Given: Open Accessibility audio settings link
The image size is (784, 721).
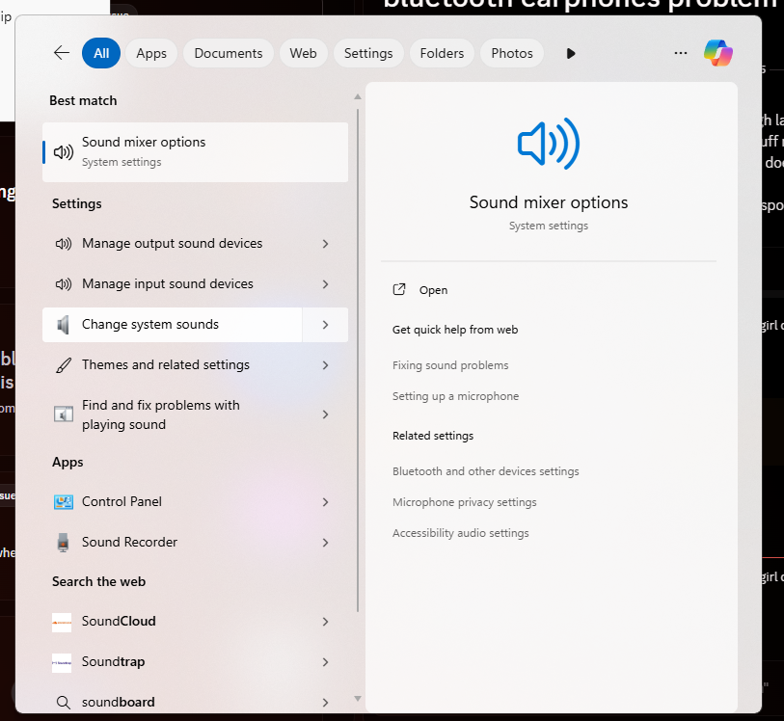Looking at the screenshot, I should coord(461,533).
